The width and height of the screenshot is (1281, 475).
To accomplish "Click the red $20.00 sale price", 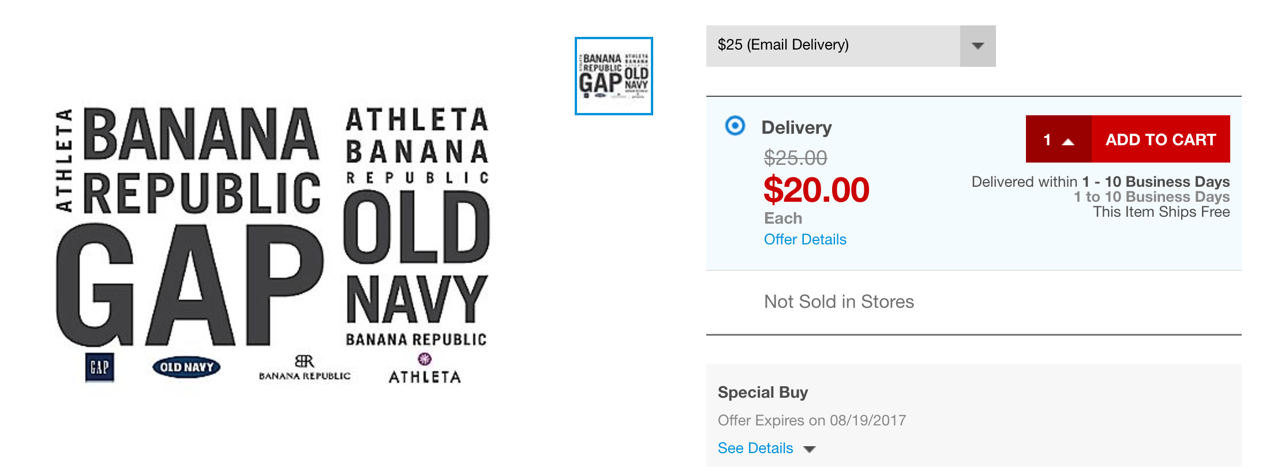I will click(816, 190).
